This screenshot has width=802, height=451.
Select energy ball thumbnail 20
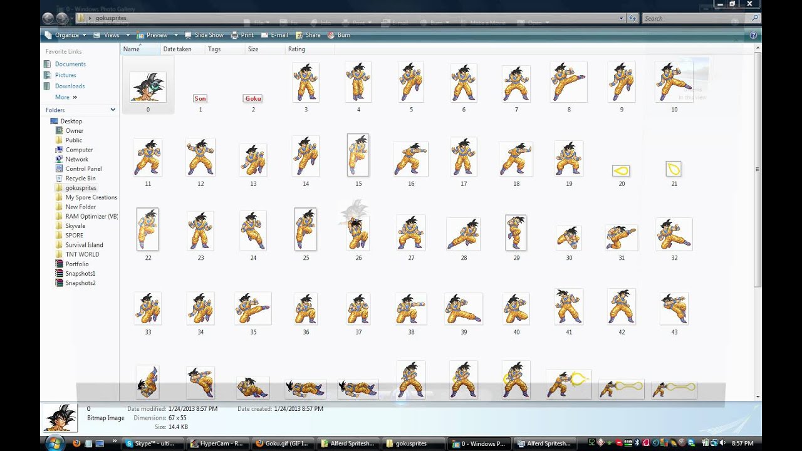point(621,170)
